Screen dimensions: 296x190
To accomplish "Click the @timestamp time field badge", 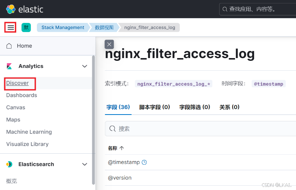I will click(268, 84).
